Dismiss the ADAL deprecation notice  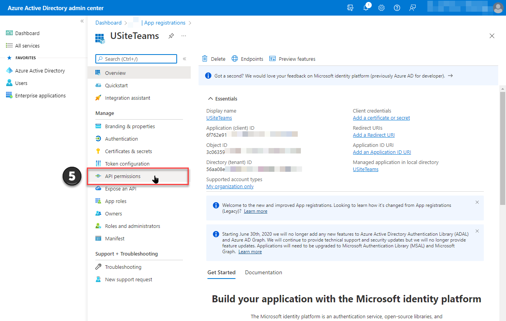pyautogui.click(x=477, y=231)
